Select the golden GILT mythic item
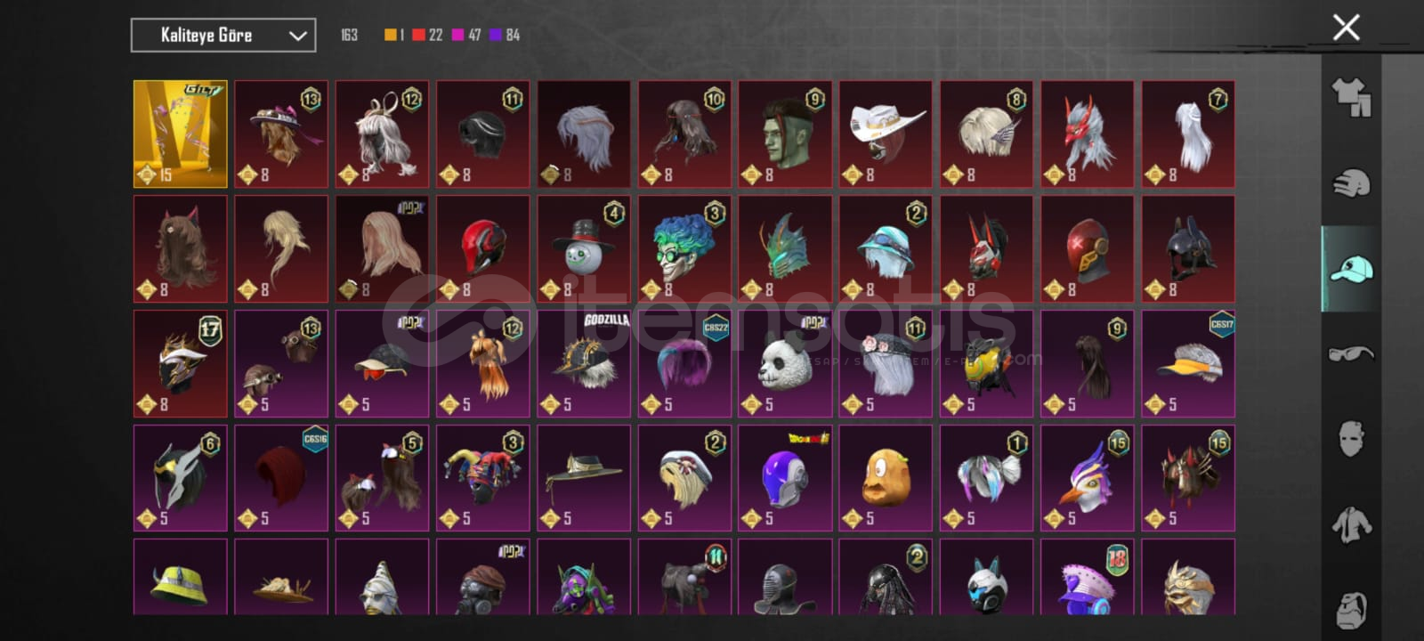1424x641 pixels. point(181,134)
